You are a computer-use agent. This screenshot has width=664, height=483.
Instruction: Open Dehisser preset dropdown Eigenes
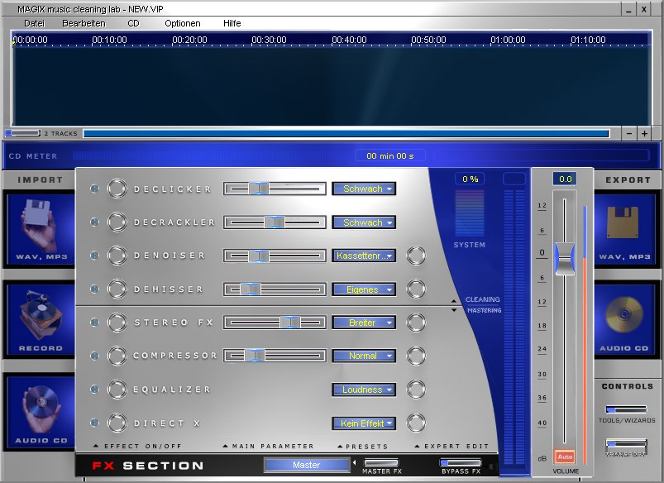(x=364, y=289)
